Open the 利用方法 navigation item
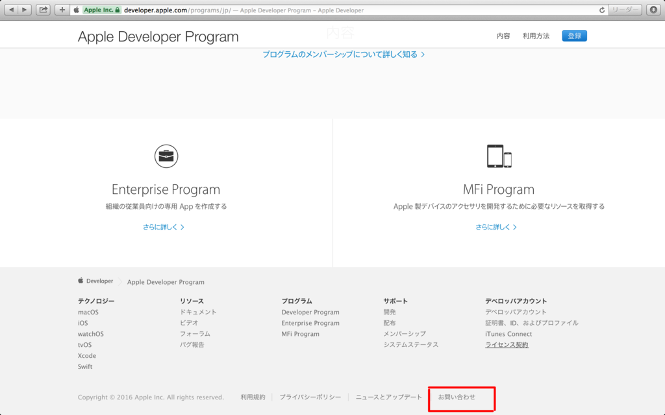 tap(536, 36)
